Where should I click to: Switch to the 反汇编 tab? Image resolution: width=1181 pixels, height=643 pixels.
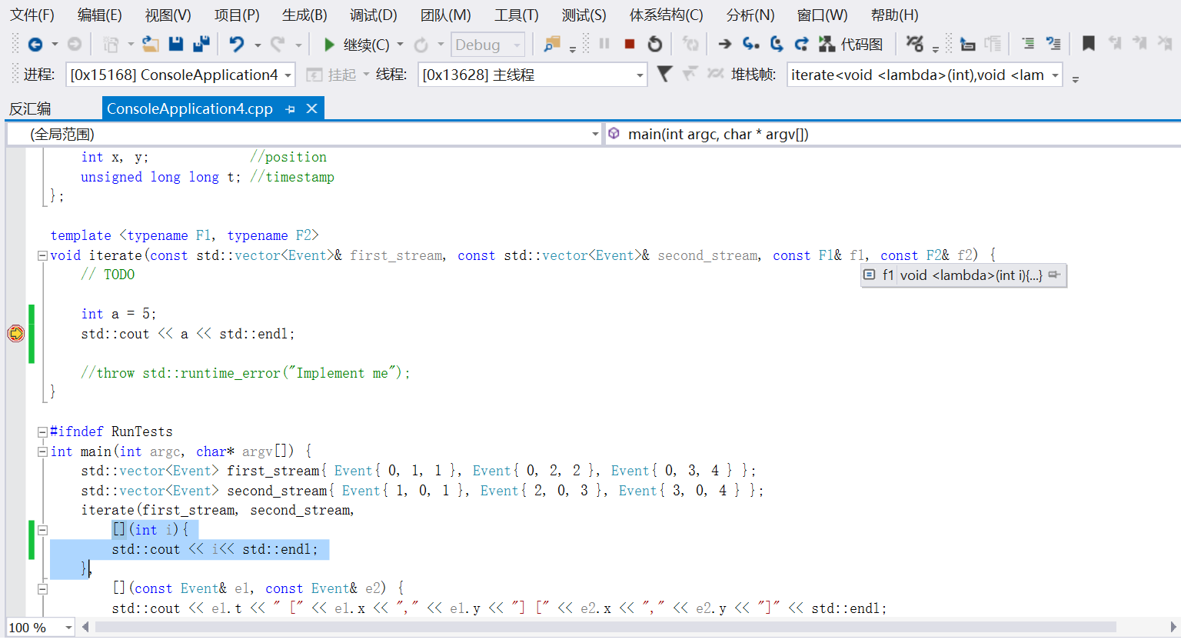point(30,109)
